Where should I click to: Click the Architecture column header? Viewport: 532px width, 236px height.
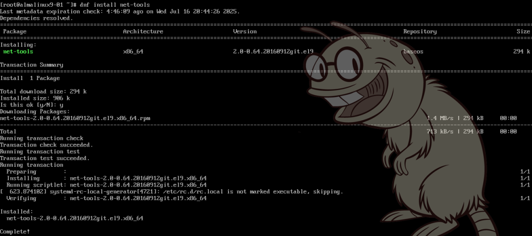143,31
